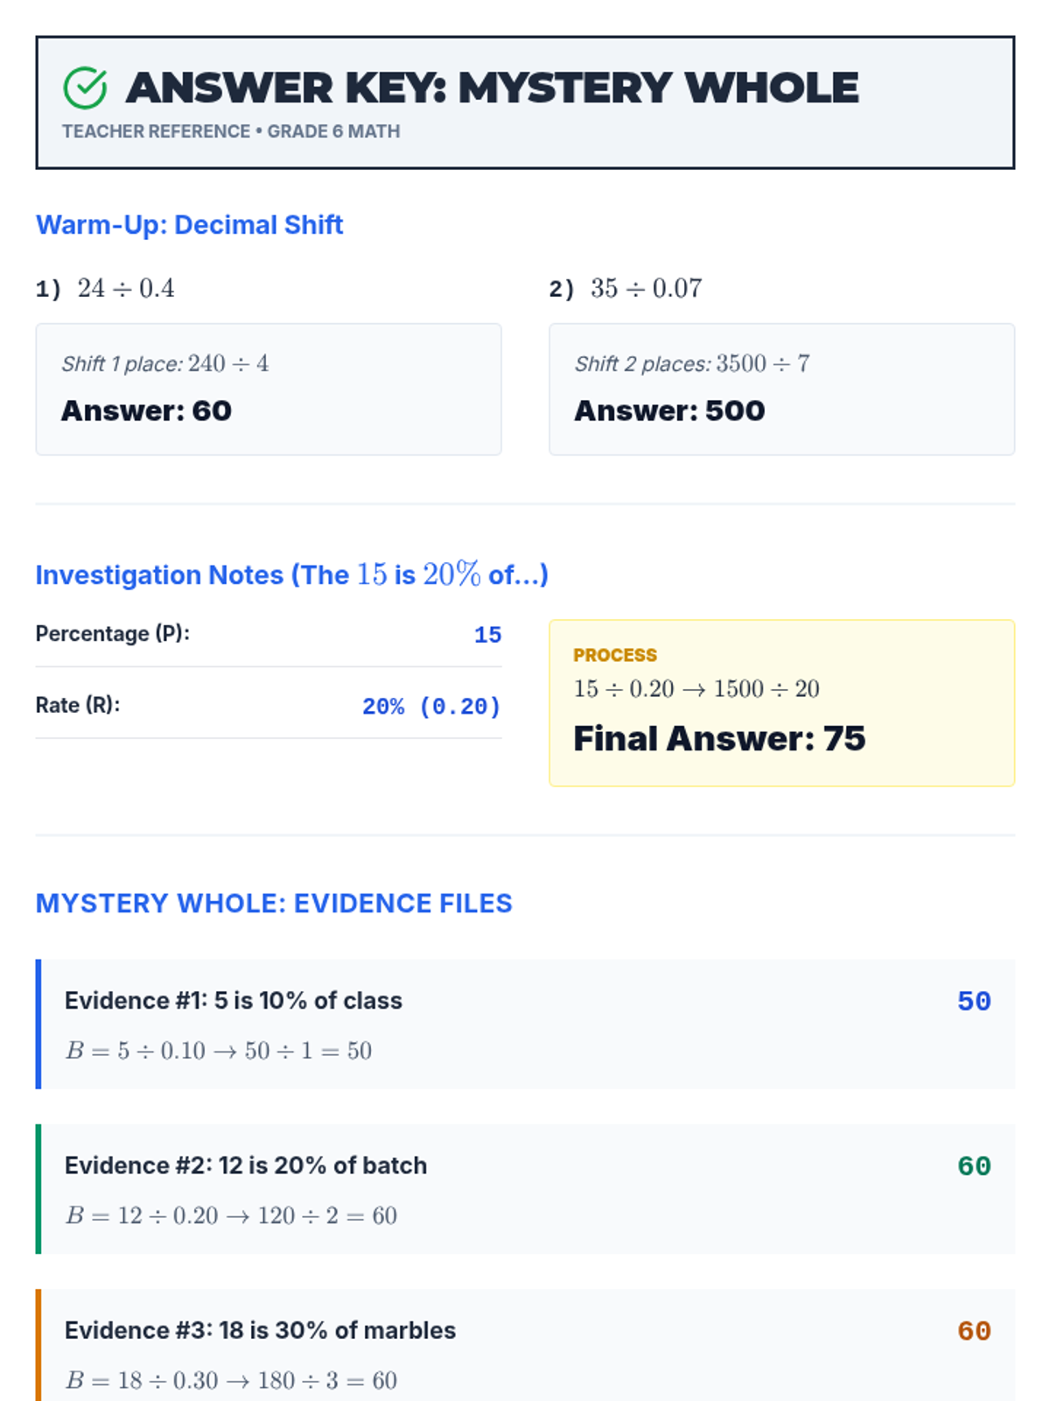The height and width of the screenshot is (1401, 1050).
Task: Open Evidence #2: 12 is 20% of batch
Action: point(246,1165)
